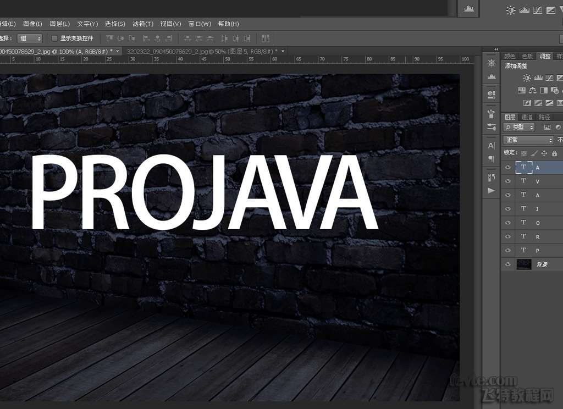Open the 组 auto-select dropdown
Screen dimensions: 563x409
[30, 38]
